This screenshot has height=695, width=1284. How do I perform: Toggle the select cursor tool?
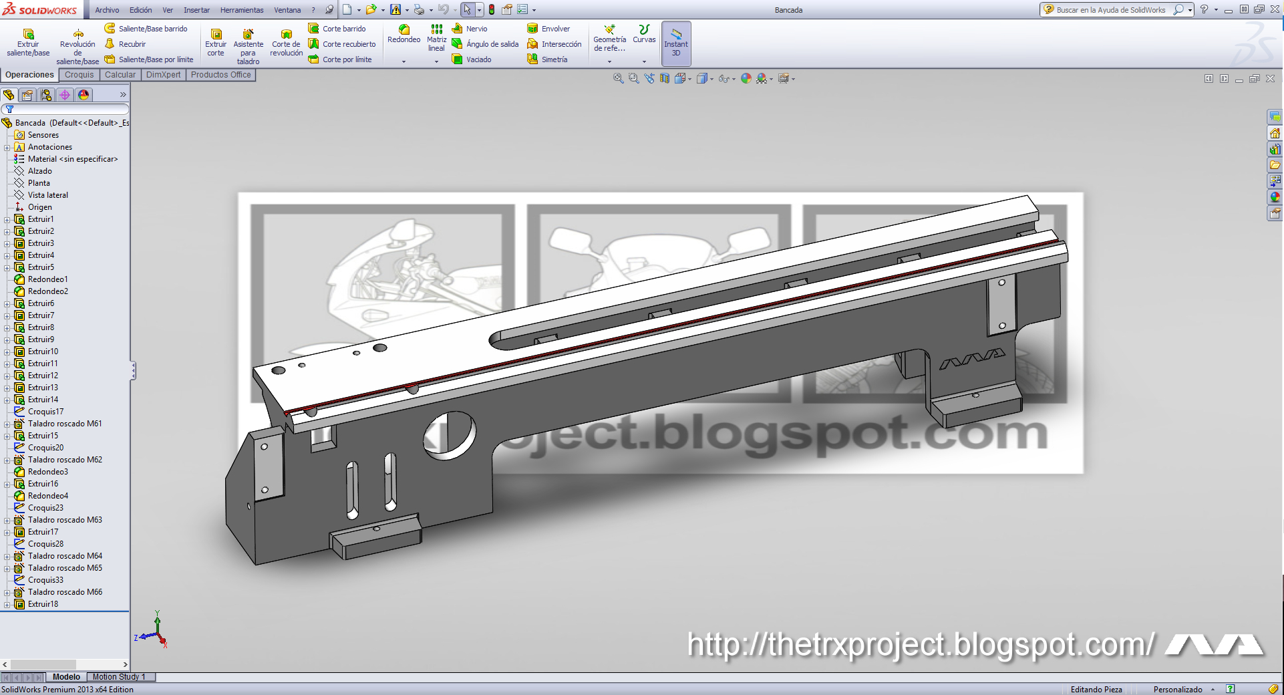click(x=467, y=9)
